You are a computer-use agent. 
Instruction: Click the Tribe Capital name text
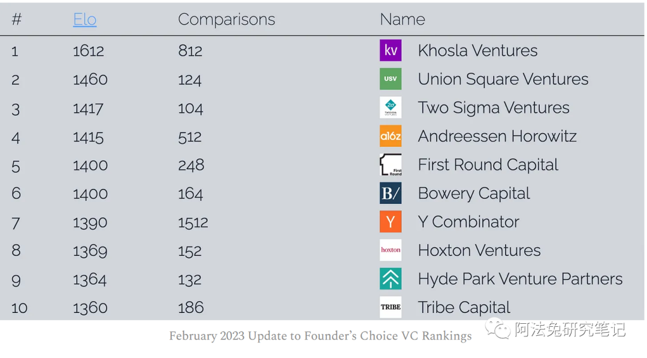[464, 308]
